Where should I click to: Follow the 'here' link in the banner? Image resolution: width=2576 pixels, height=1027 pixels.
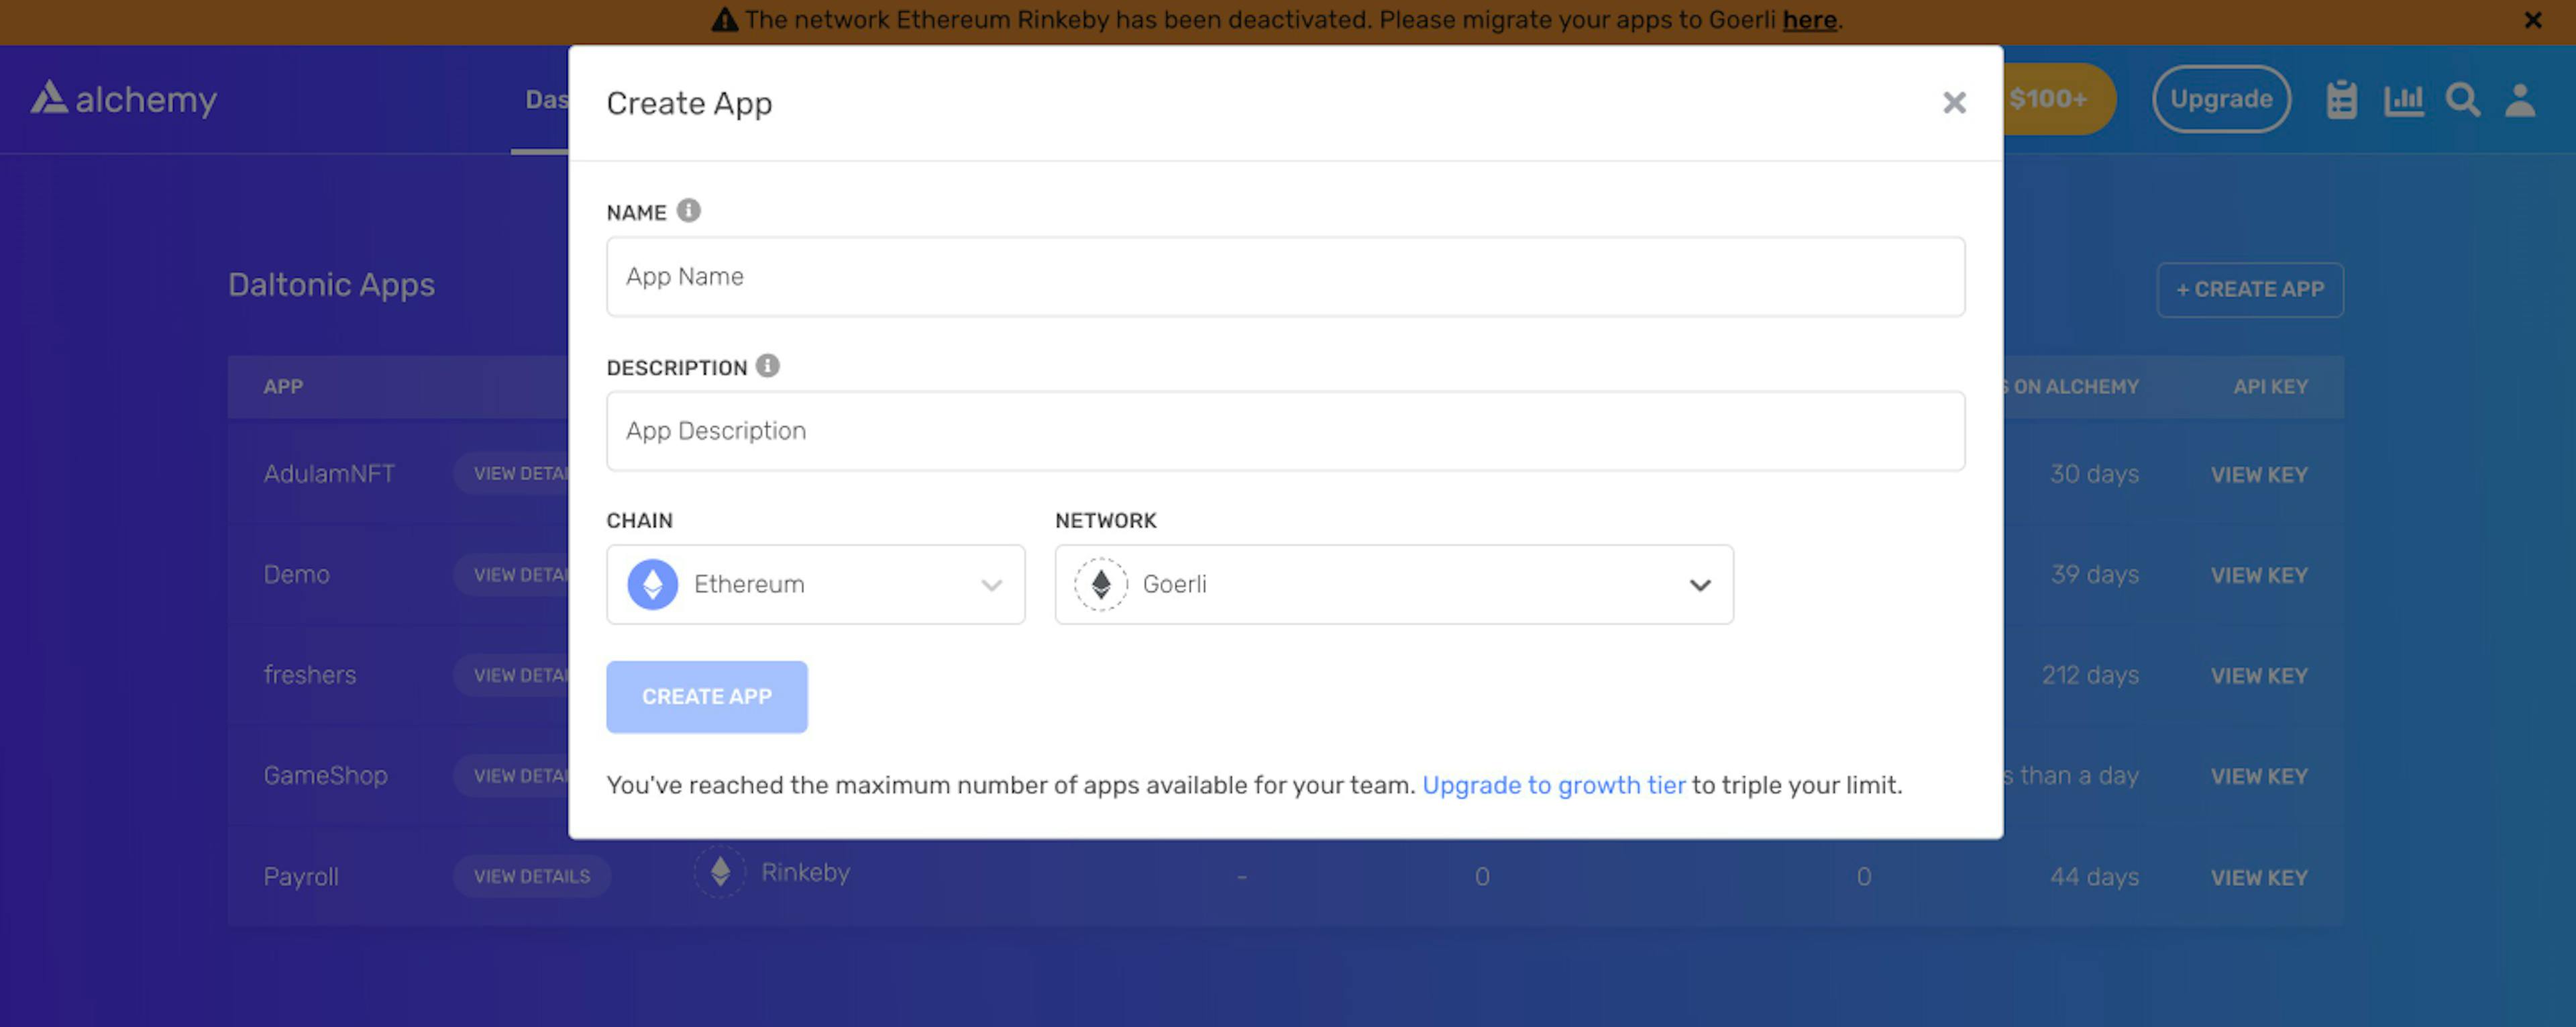tap(1809, 20)
